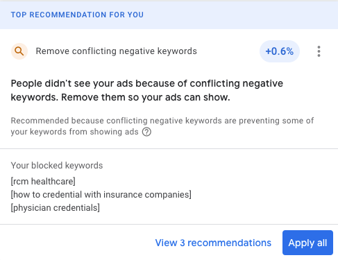
Task: Click the text your keywords from showing ads
Action: 74,132
